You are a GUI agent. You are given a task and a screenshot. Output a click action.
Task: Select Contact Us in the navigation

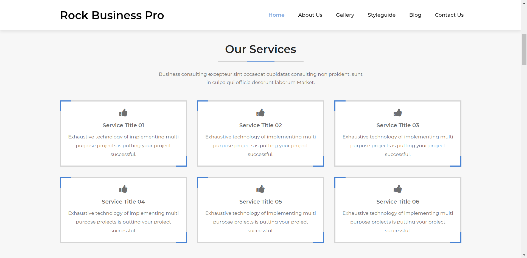[x=449, y=15]
